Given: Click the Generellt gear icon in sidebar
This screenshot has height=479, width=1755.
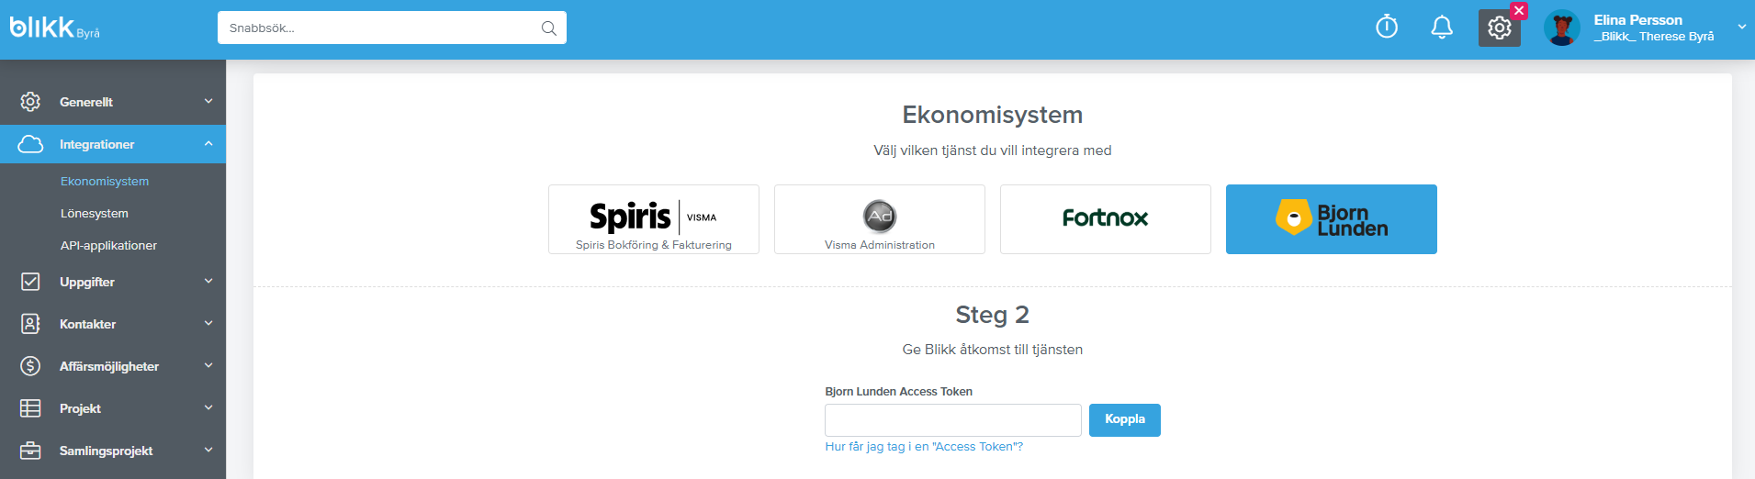Looking at the screenshot, I should pos(30,102).
